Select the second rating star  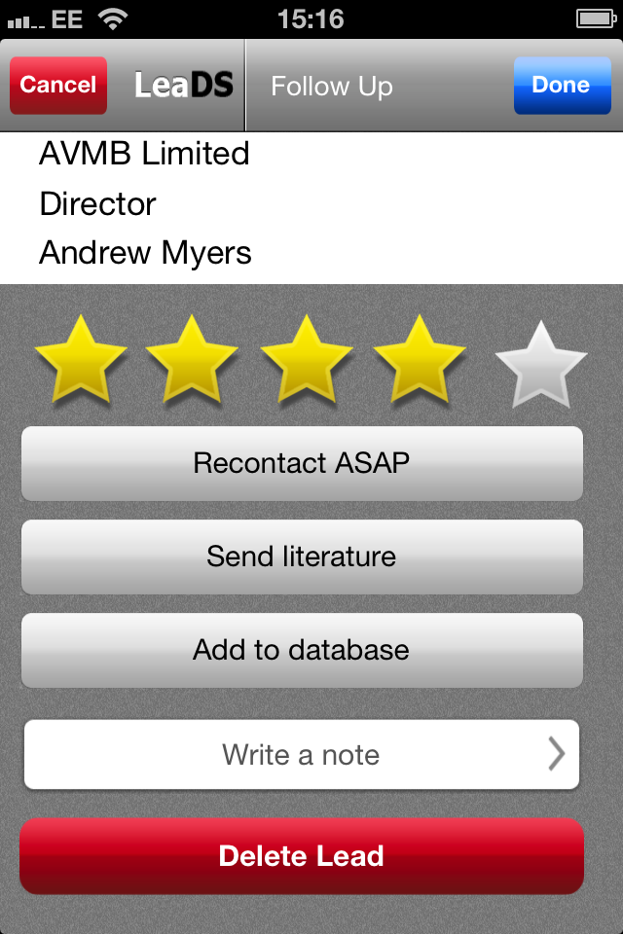tap(192, 360)
